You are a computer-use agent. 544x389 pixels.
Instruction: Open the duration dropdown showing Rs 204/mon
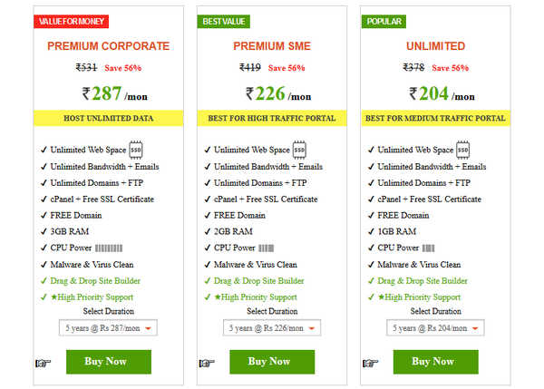[x=435, y=328]
